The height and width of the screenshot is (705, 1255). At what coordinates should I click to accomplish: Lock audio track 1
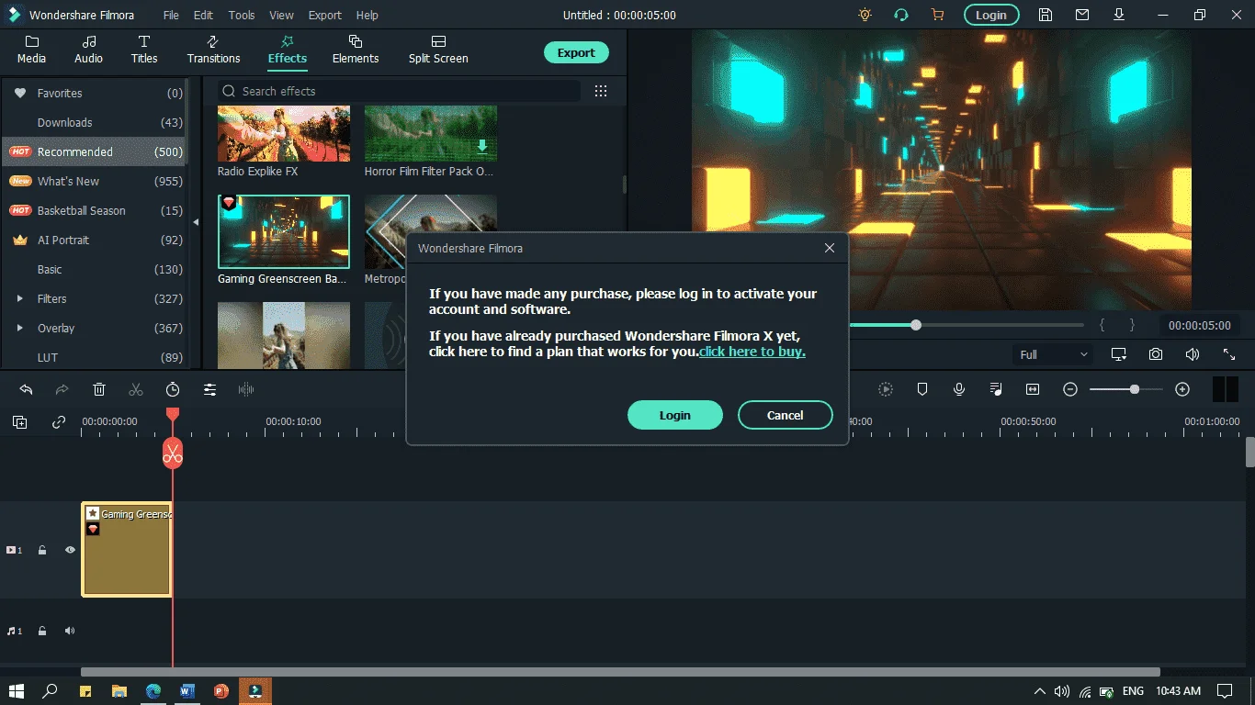click(x=42, y=631)
